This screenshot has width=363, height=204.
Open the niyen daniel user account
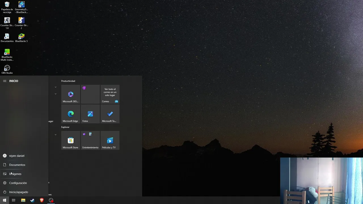pos(24,156)
